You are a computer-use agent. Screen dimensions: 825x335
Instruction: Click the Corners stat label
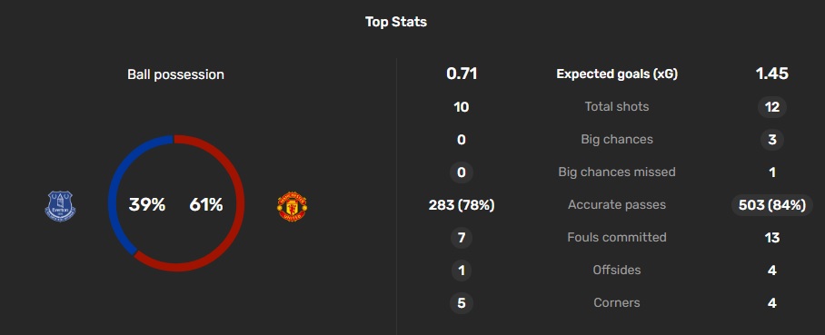tap(617, 302)
